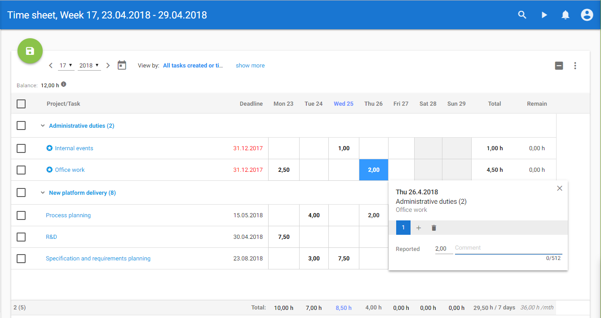Select entry tab 1 in popup

pos(403,228)
